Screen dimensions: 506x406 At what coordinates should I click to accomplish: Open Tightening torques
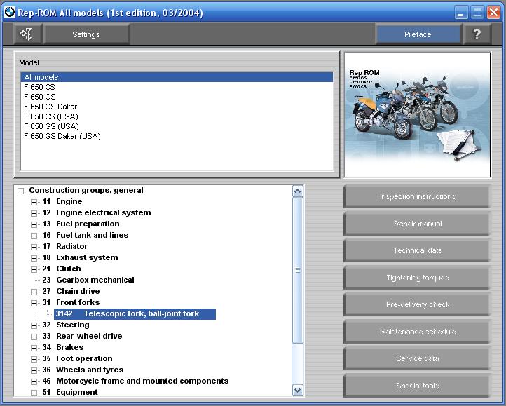(417, 278)
